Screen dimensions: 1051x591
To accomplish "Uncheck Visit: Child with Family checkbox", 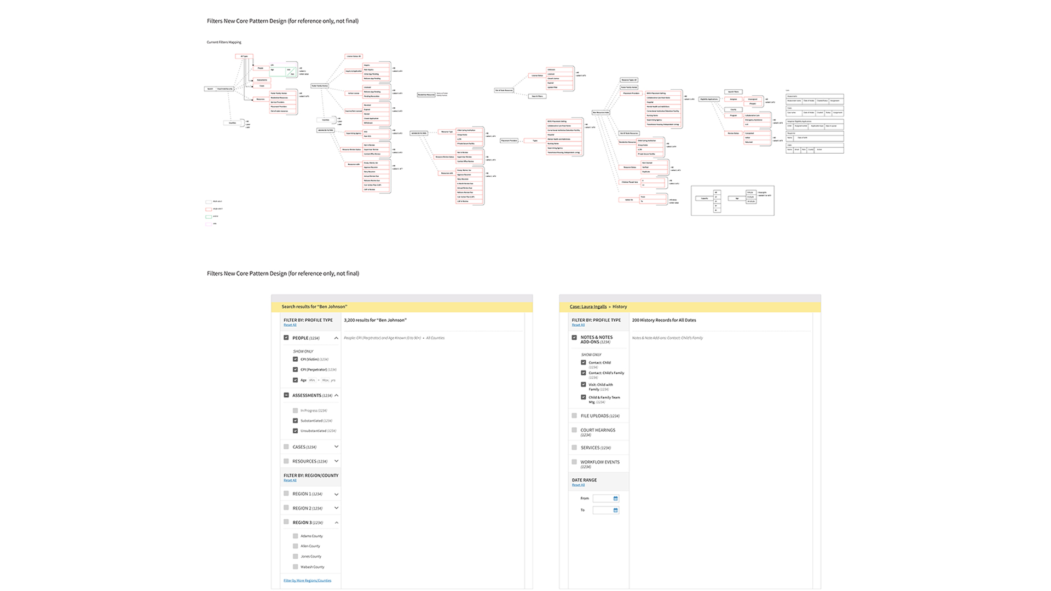I will (583, 385).
